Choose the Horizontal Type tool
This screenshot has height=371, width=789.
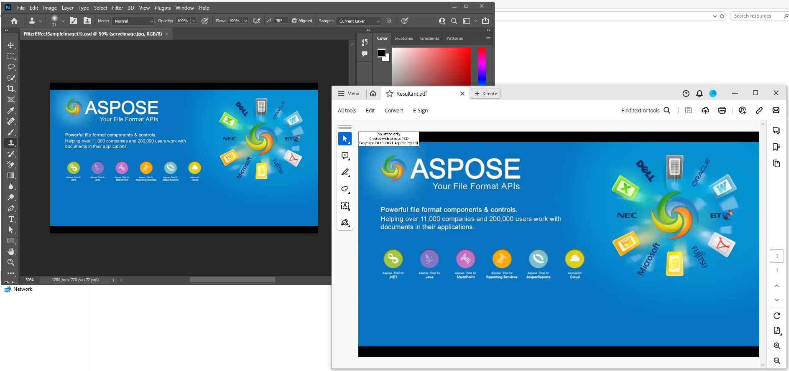(x=11, y=219)
